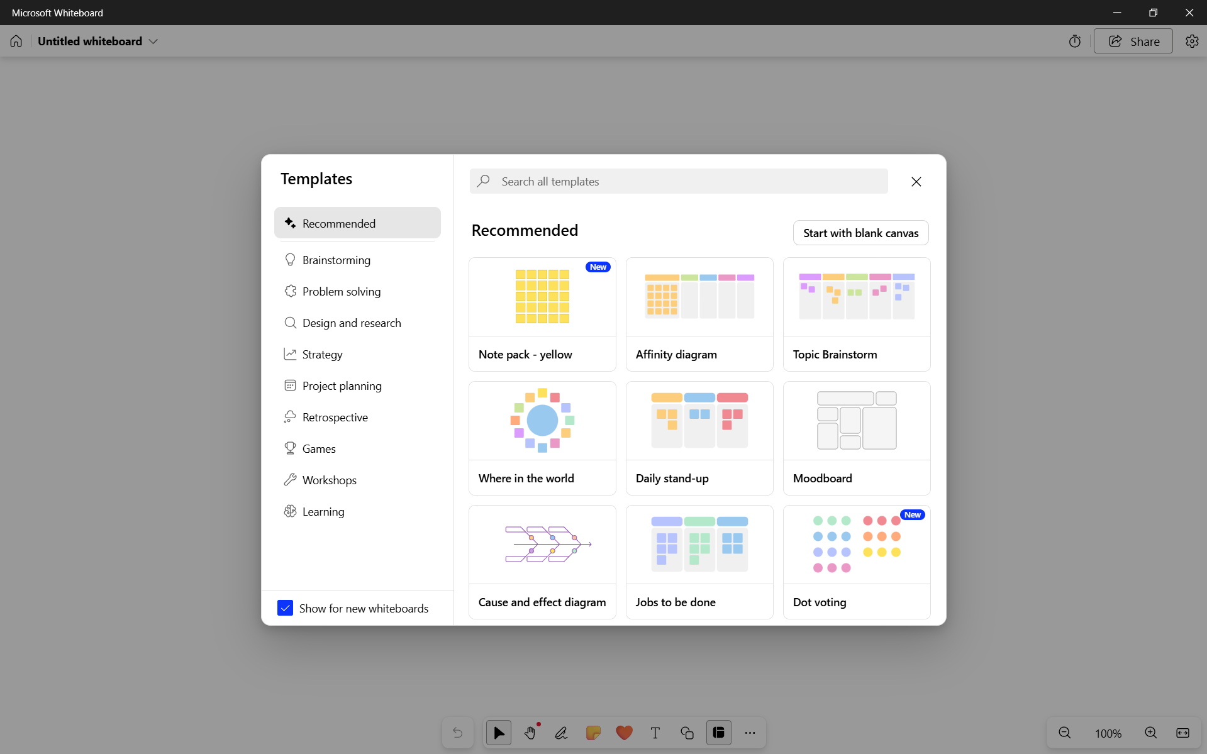
Task: Toggle the templates panel button
Action: 718,733
